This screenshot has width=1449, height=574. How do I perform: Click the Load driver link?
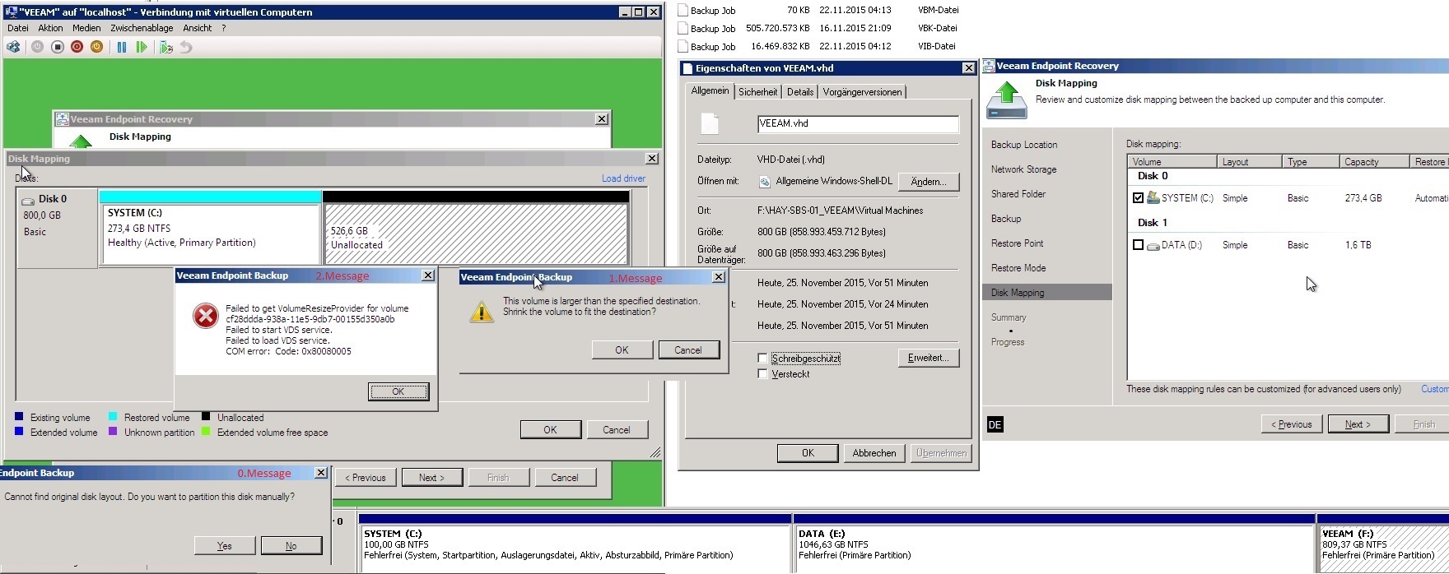(x=623, y=178)
